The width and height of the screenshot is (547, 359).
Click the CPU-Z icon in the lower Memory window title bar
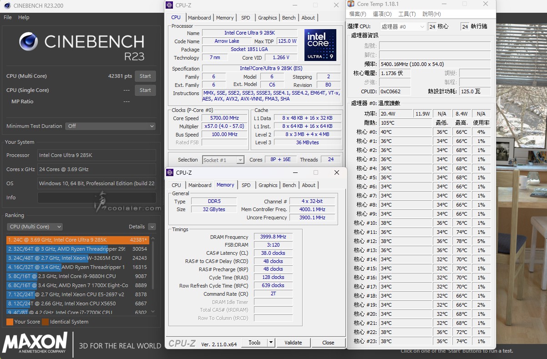tap(169, 172)
